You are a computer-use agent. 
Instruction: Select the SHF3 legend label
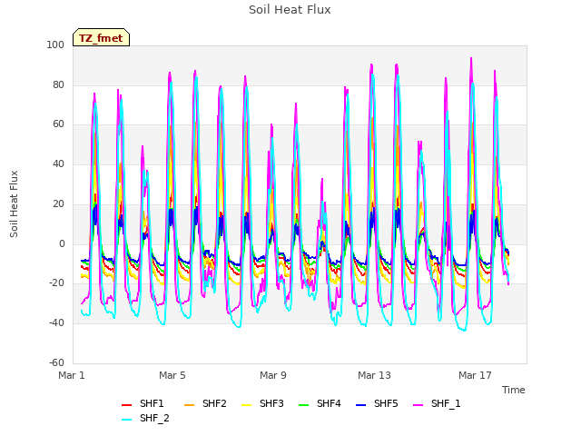pyautogui.click(x=271, y=403)
